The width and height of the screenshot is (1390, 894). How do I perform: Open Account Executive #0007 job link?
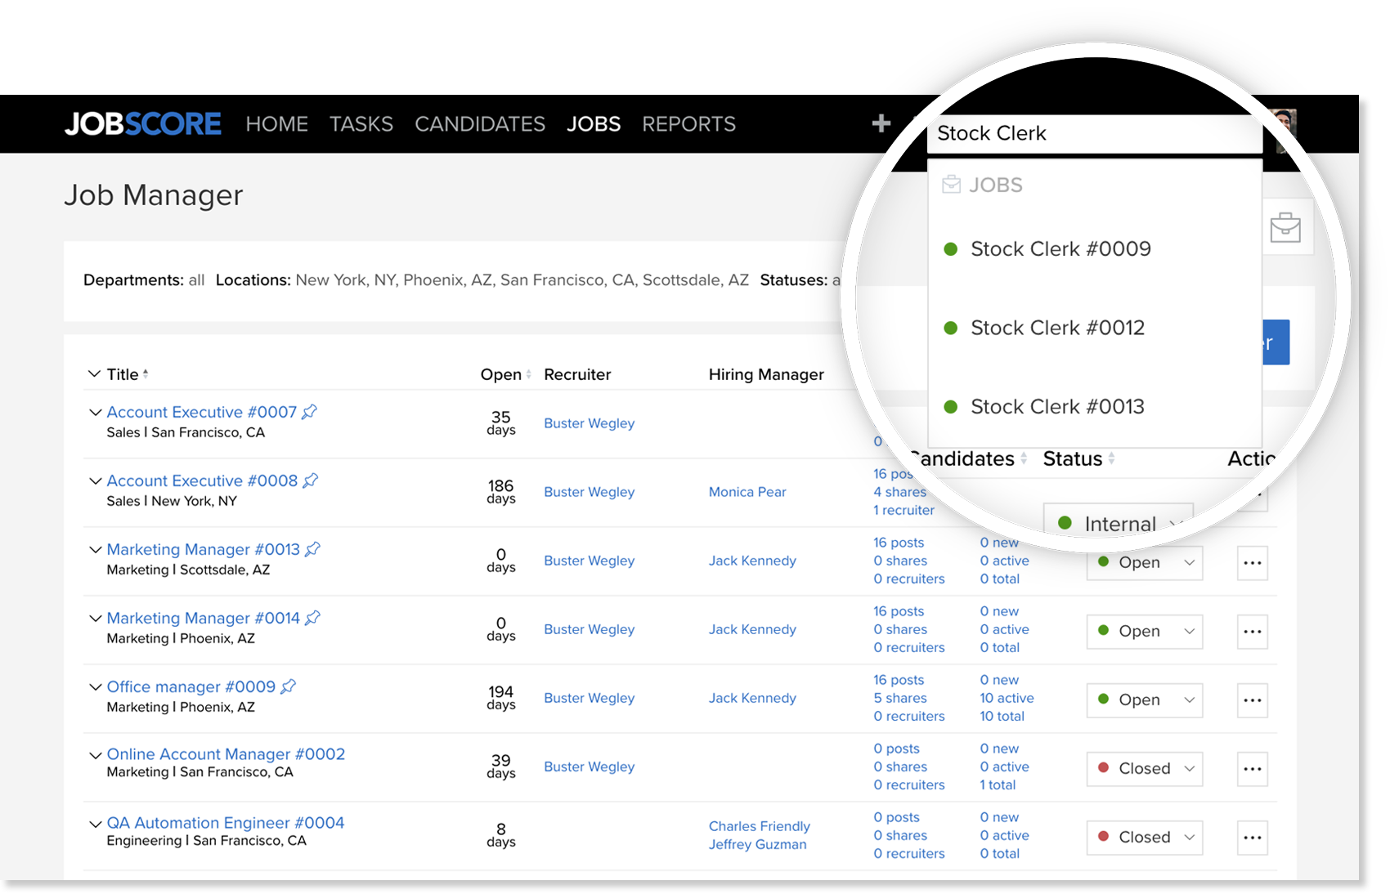202,412
